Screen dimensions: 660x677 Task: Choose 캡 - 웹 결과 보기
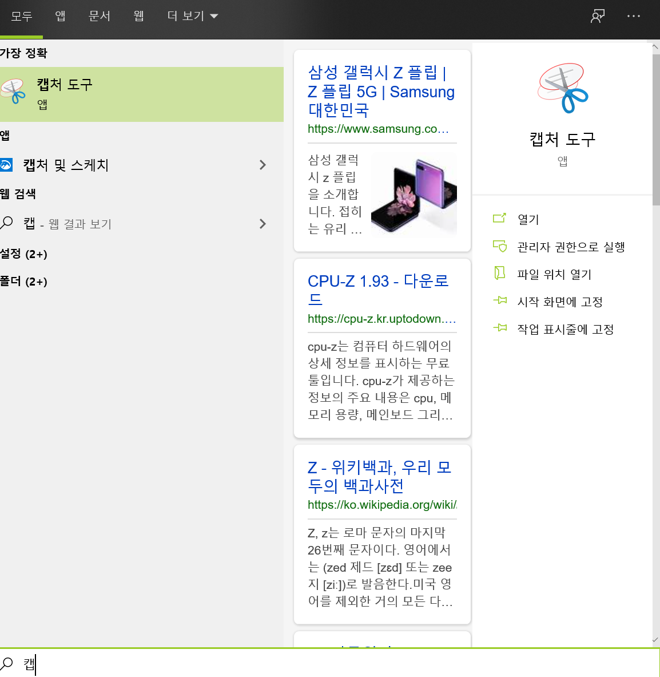click(141, 224)
